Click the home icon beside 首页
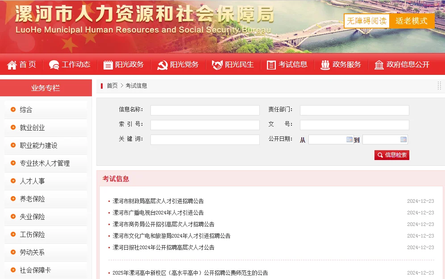 pyautogui.click(x=13, y=65)
